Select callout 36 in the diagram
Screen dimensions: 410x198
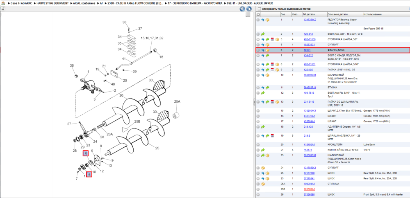[72, 66]
